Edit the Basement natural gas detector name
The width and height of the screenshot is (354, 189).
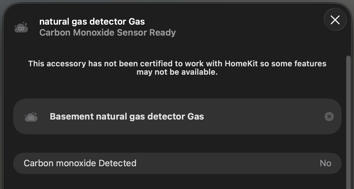tap(127, 117)
